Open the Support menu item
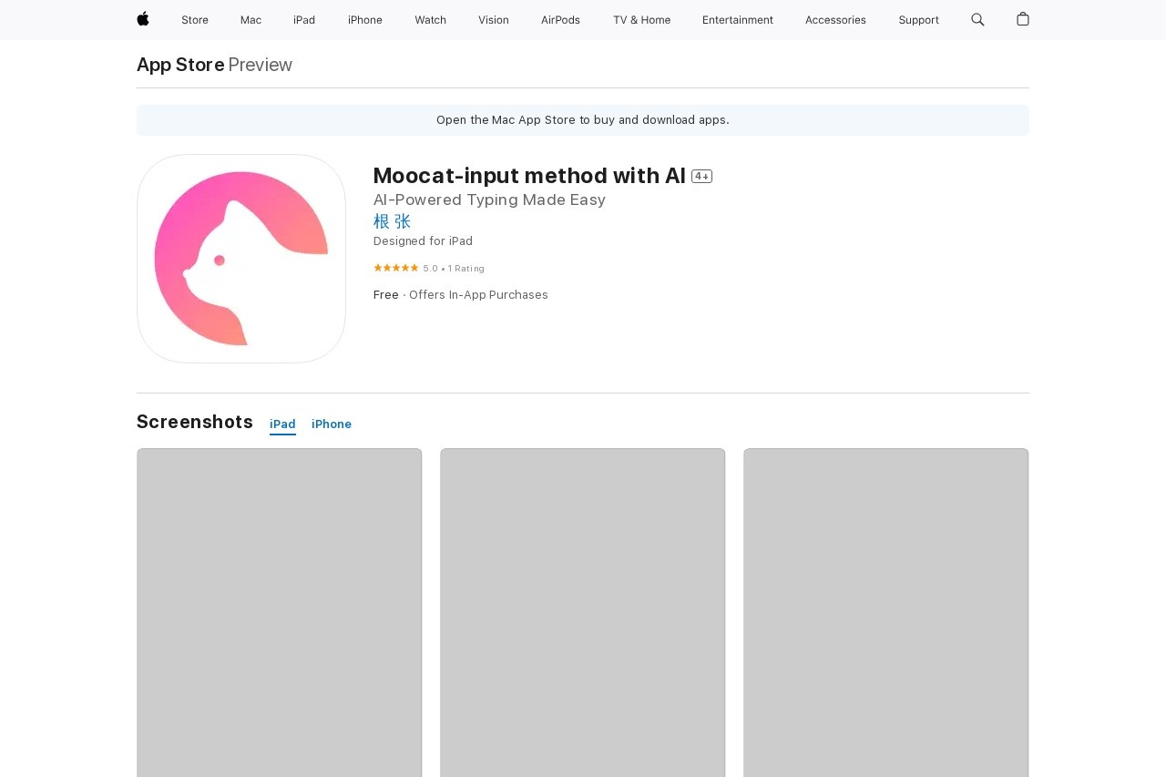 coord(918,20)
